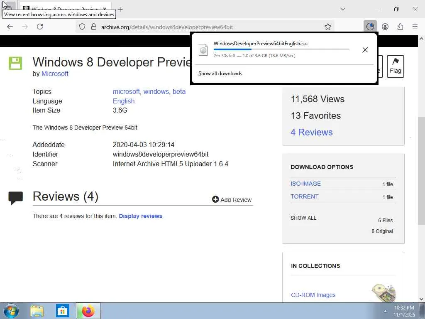This screenshot has height=319, width=425.
Task: Bookmark this page with the star
Action: coord(328,27)
